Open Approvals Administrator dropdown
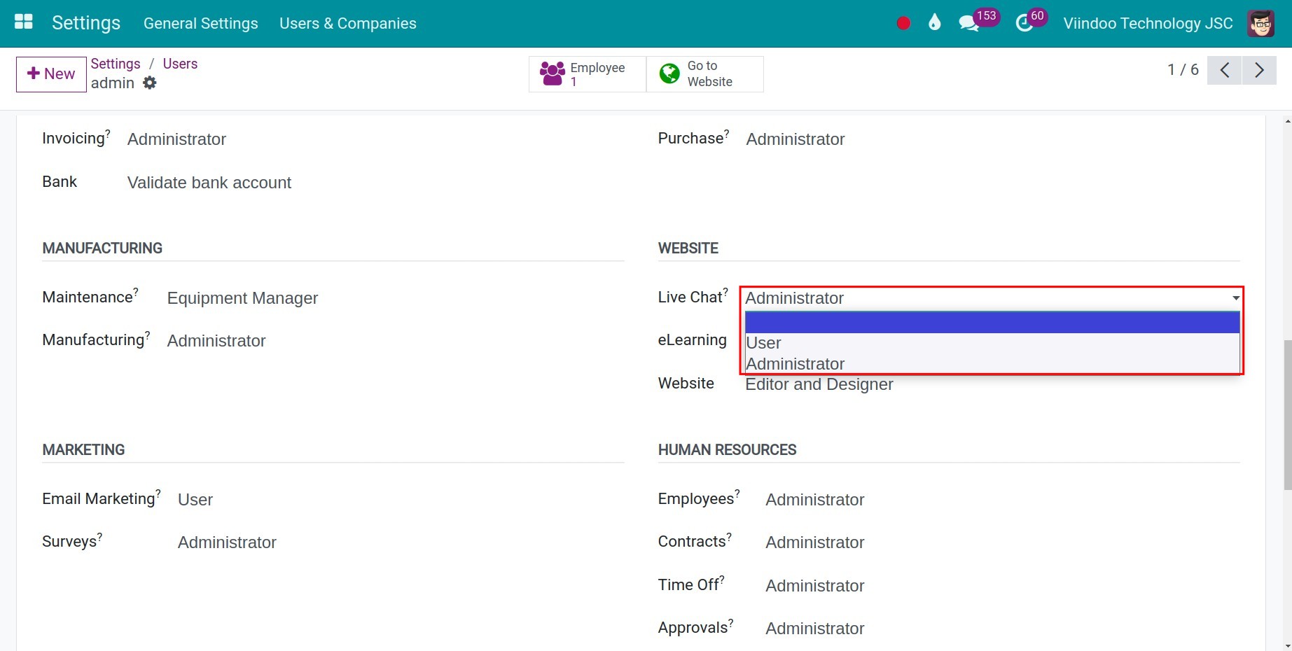Image resolution: width=1292 pixels, height=651 pixels. click(1003, 629)
